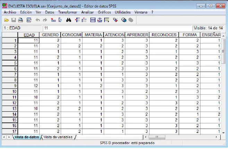This screenshot has height=149, width=228.
Task: Open the Gráficos menu
Action: [x=104, y=12]
